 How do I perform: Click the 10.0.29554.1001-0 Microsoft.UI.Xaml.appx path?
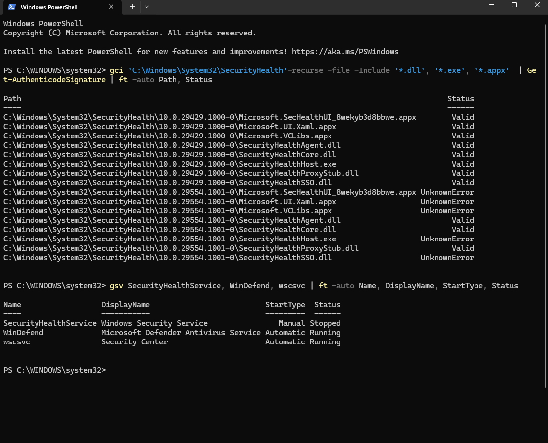170,202
